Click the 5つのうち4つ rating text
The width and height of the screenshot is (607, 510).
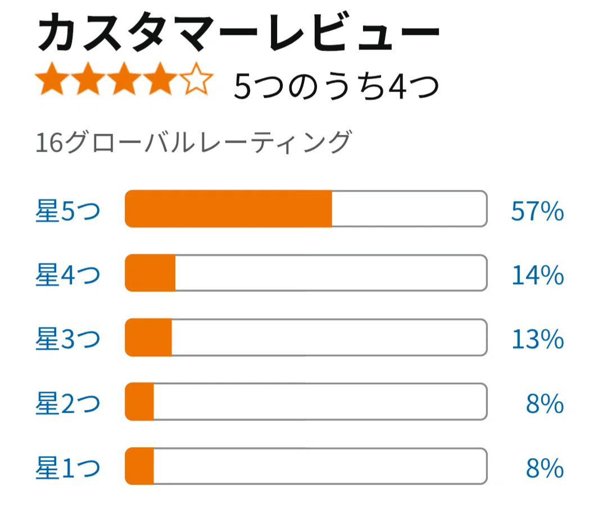coord(337,86)
